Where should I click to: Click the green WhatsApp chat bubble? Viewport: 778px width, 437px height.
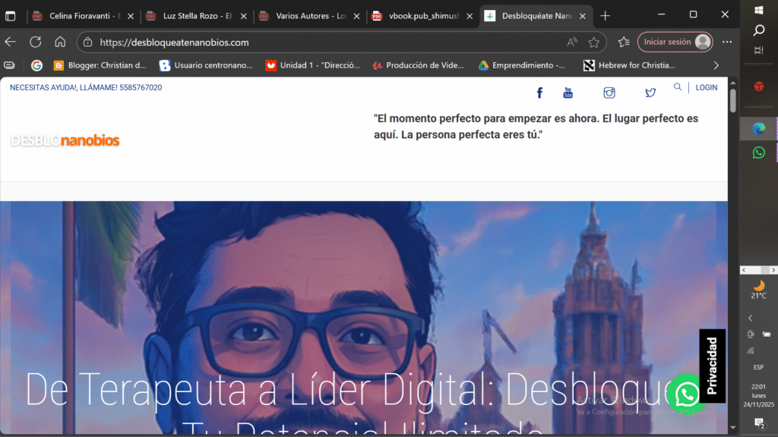[686, 394]
